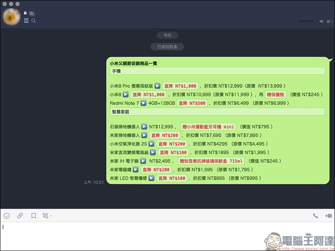Start a video call with camera icon
The width and height of the screenshot is (335, 251).
[329, 216]
